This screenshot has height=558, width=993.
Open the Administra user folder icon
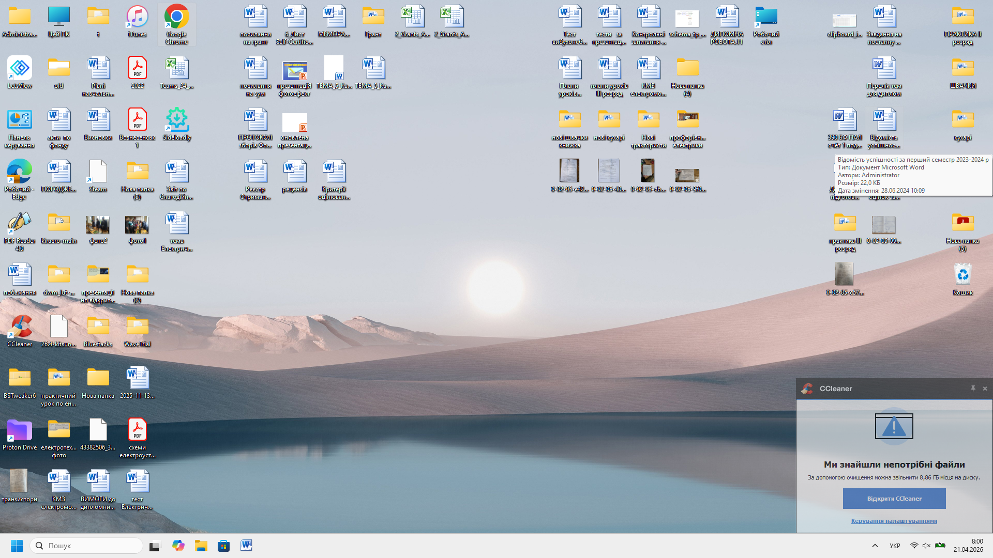(x=20, y=21)
